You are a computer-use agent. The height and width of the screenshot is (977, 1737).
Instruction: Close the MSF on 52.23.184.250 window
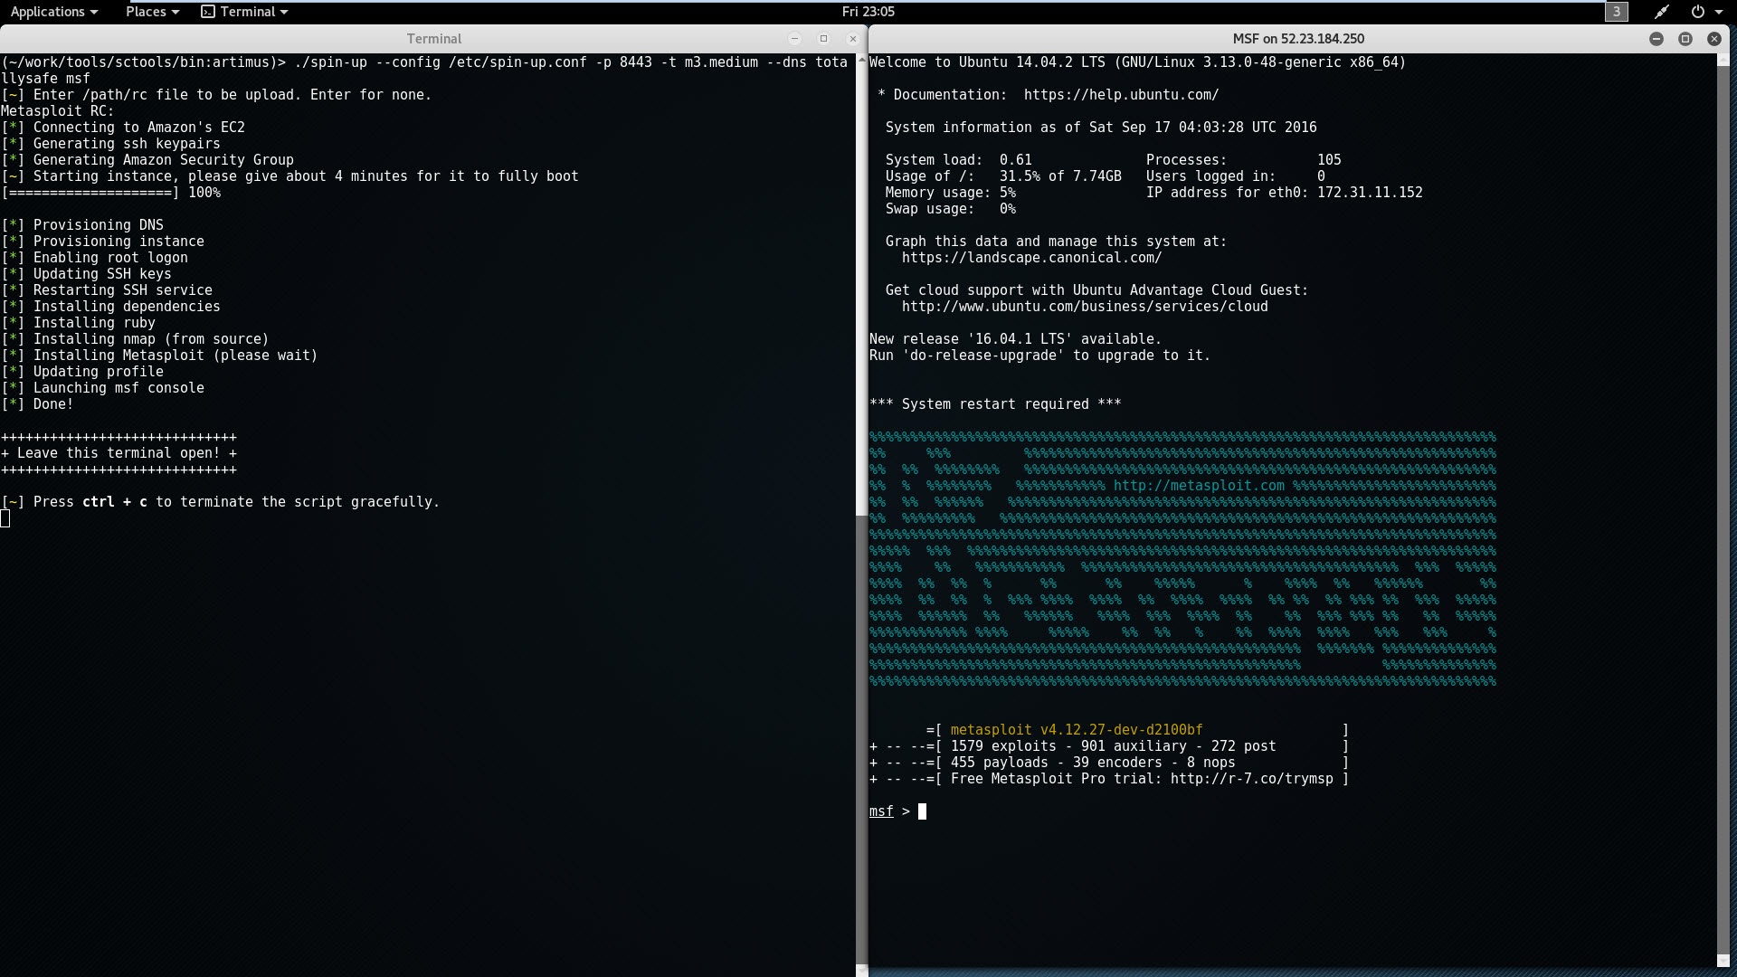(x=1714, y=39)
